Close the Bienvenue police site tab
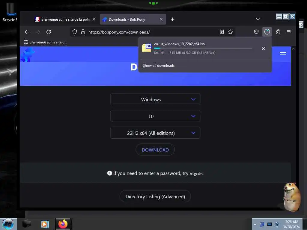The image size is (307, 230). pos(94,19)
